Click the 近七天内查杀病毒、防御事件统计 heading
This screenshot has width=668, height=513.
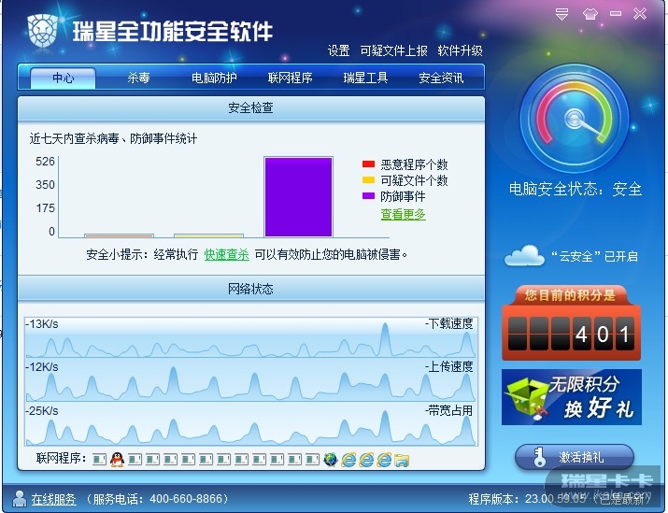pyautogui.click(x=113, y=138)
